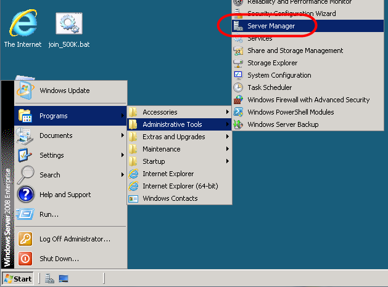Choose Shut Down... option

coord(70,259)
